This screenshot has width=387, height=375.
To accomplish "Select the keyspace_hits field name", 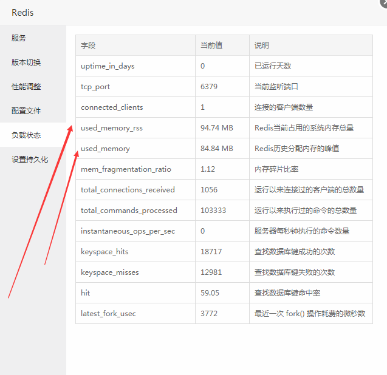I will (104, 252).
